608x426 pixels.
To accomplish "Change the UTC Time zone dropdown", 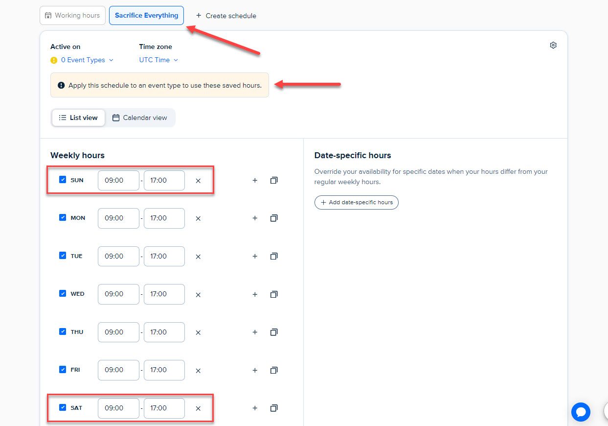I will [154, 60].
